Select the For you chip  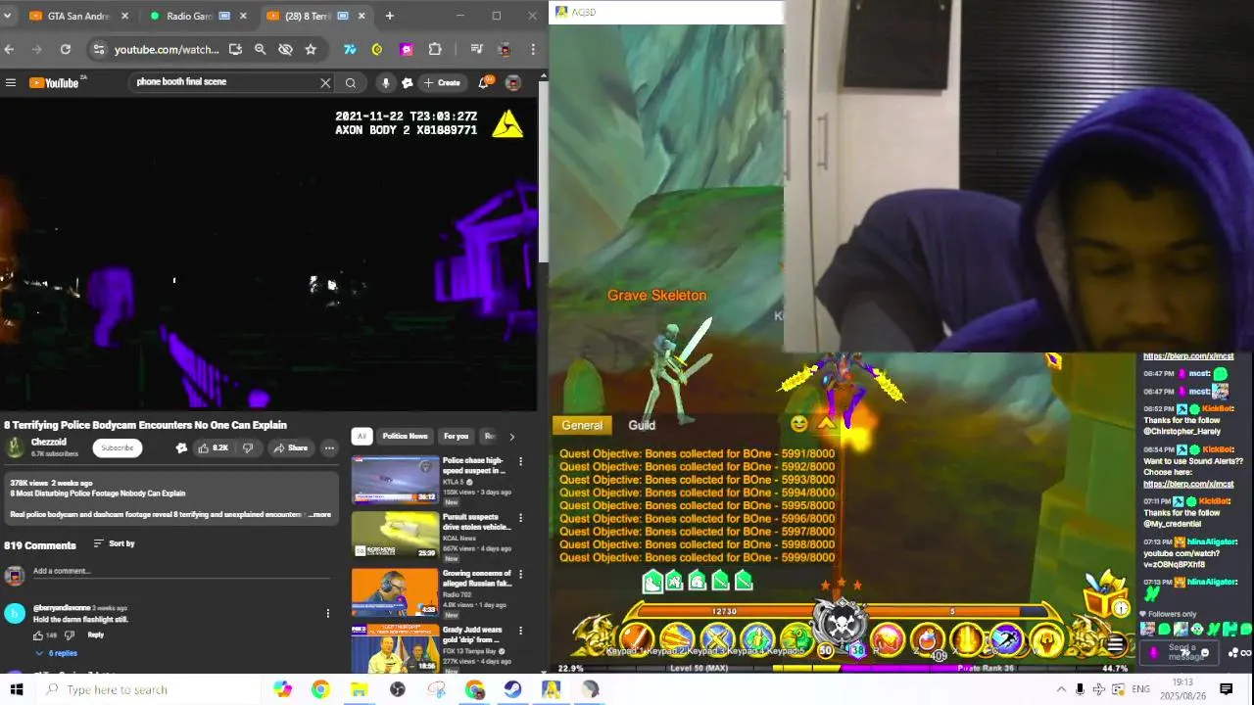tap(456, 437)
